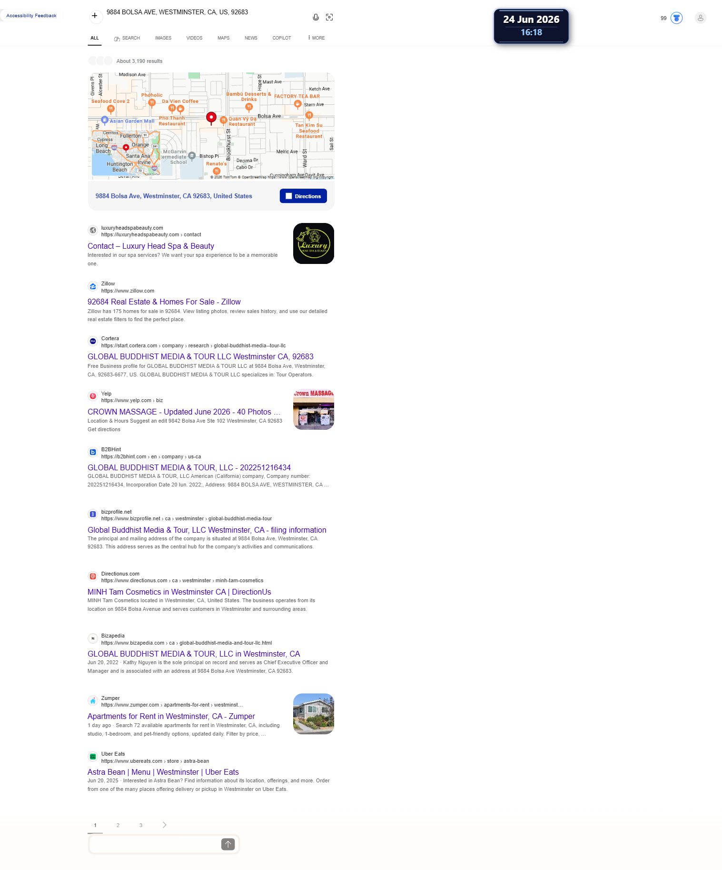Viewport: 722px width, 870px height.
Task: Open Apartments for Rent Zumper result
Action: point(171,717)
